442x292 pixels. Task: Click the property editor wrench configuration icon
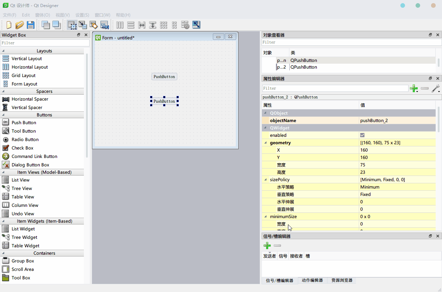pos(436,88)
